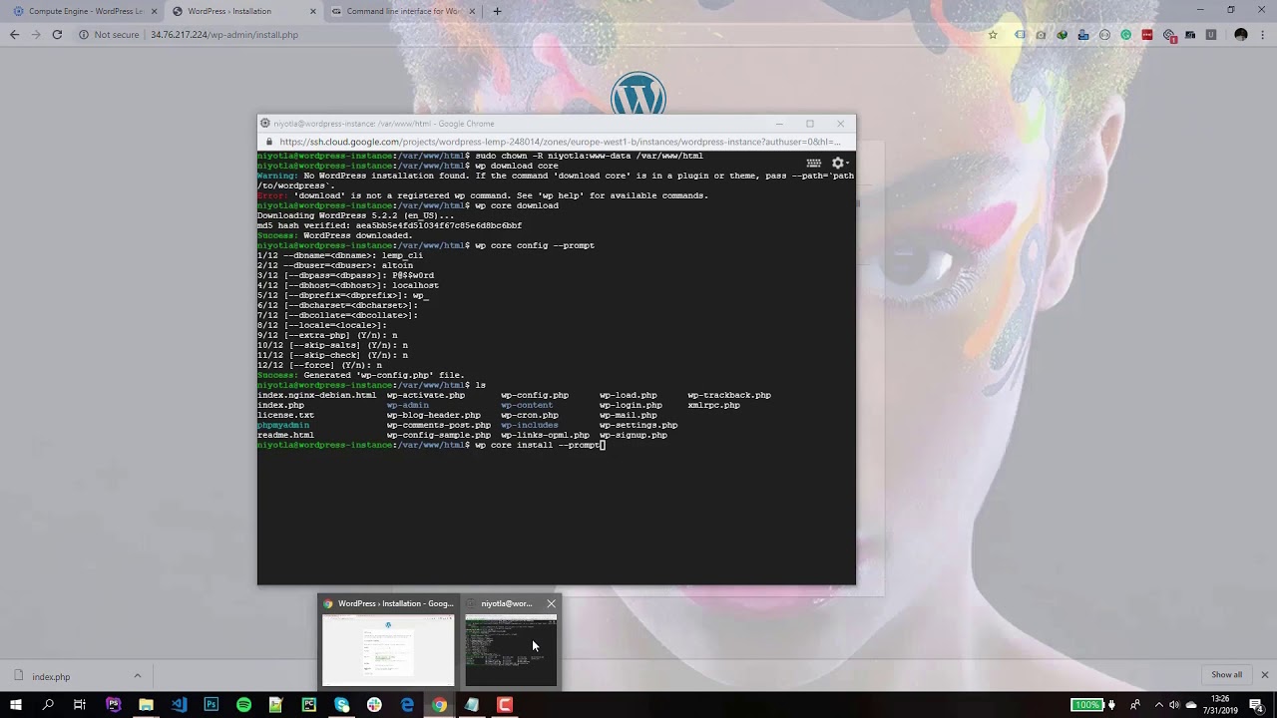This screenshot has height=718, width=1277.
Task: Open Visual Studio Code from taskbar
Action: tap(179, 705)
